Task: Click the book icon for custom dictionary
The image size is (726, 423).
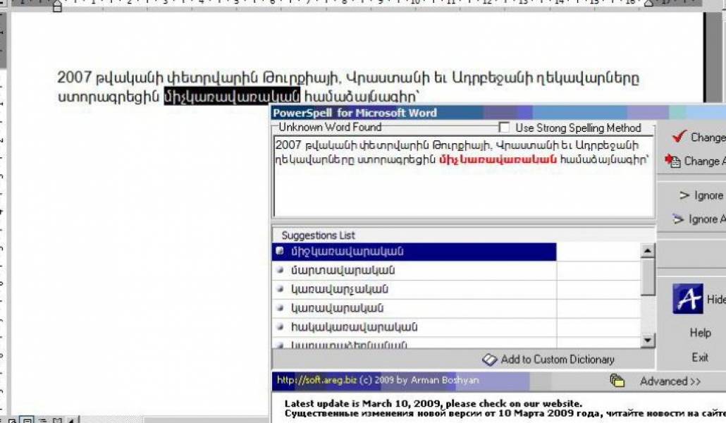Action: [x=489, y=360]
